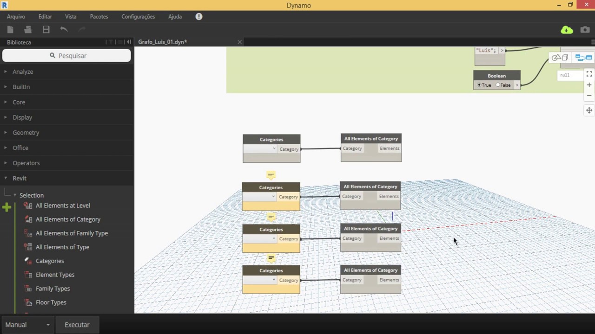Click the green cloud download icon

click(x=567, y=30)
